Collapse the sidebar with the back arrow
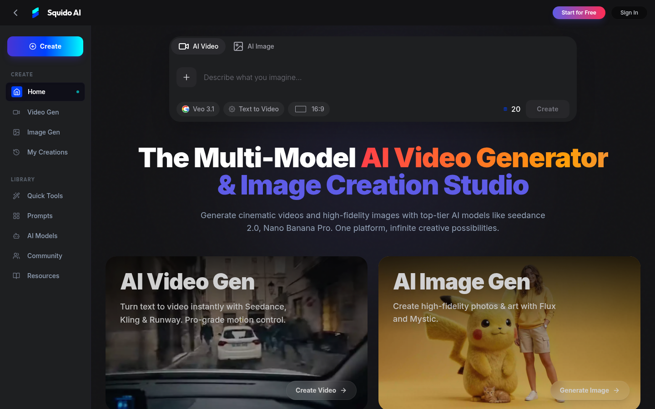The width and height of the screenshot is (655, 409). 15,12
